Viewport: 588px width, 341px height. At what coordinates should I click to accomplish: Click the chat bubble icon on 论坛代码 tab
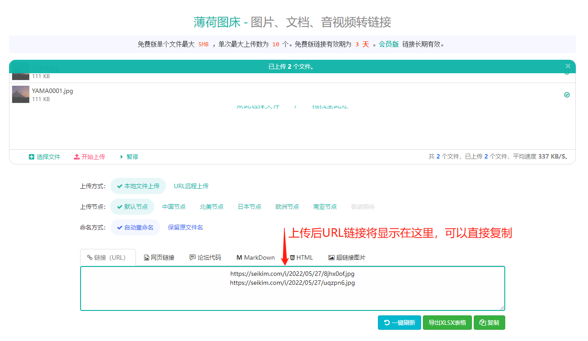coord(193,257)
